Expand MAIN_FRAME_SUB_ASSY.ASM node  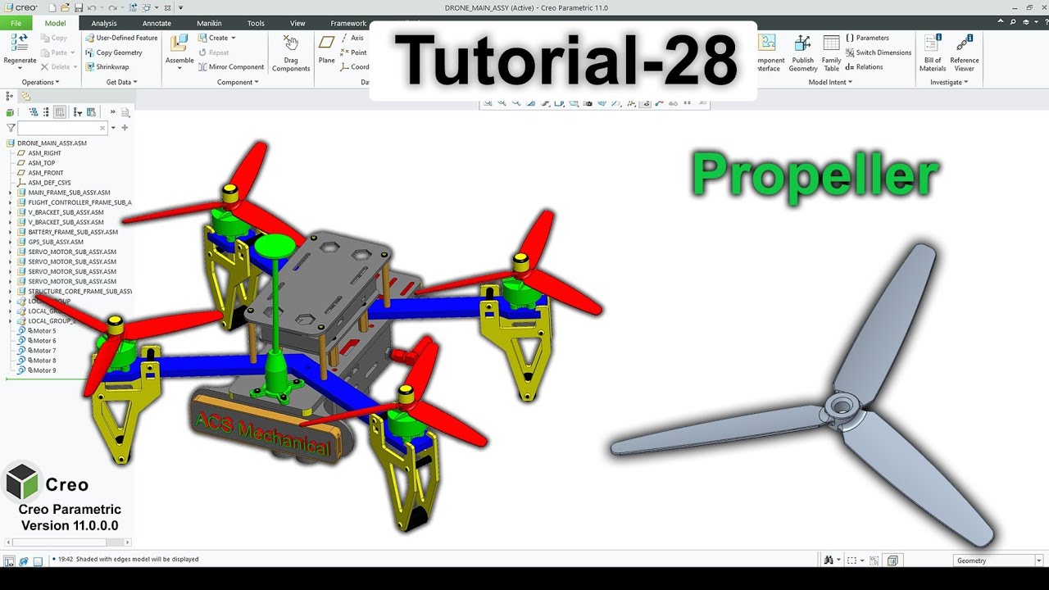tap(11, 193)
